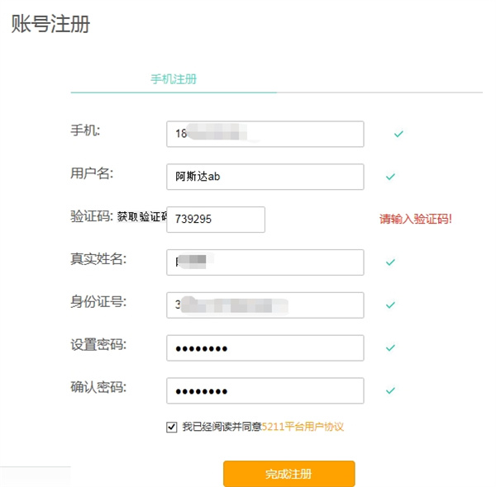Click the 真实姓名 input field

(x=265, y=262)
